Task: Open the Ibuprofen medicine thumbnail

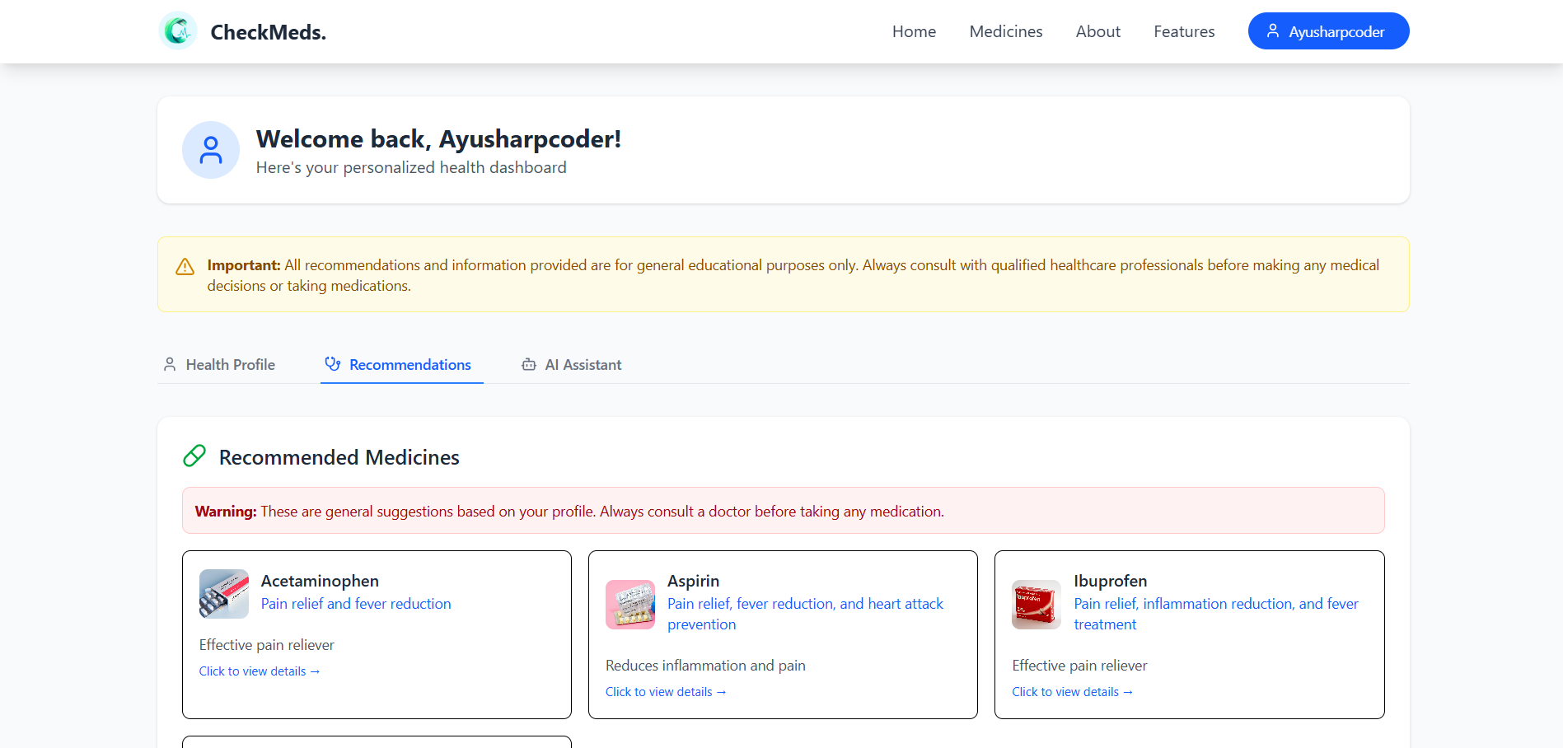Action: tap(1037, 605)
